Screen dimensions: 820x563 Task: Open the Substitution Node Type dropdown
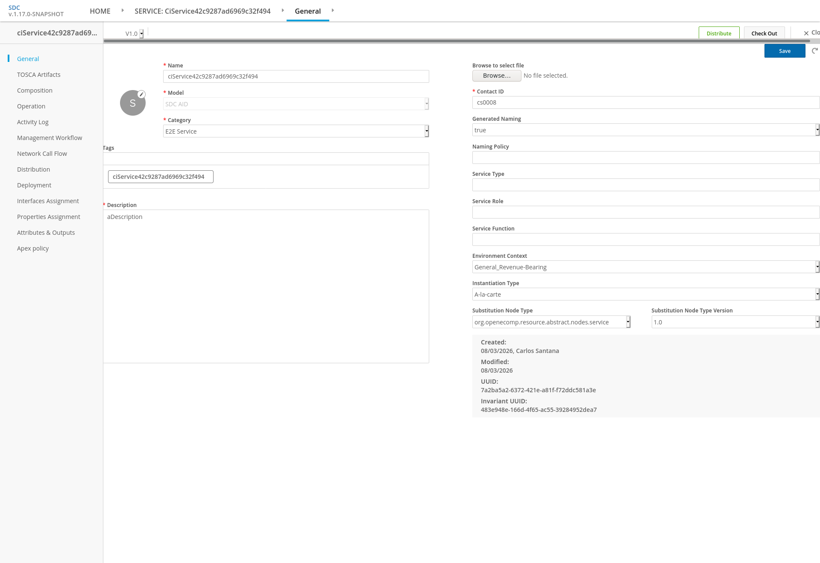[551, 322]
